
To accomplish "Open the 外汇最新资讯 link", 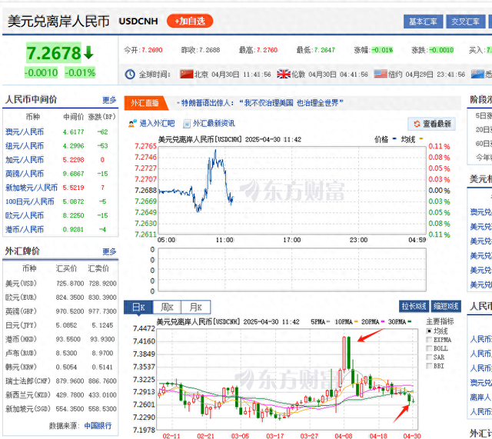I will [214, 123].
